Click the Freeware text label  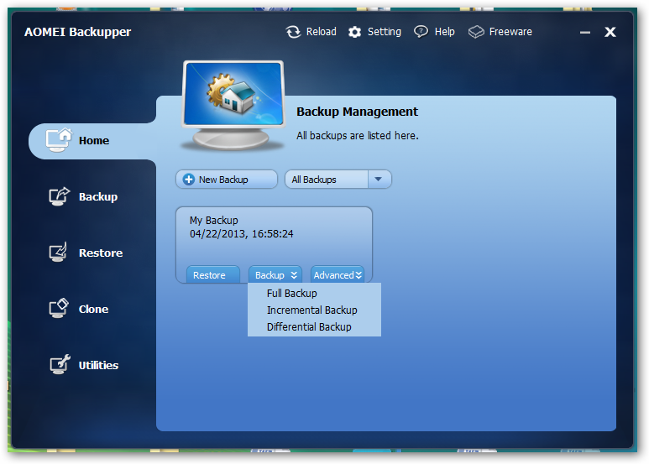click(x=510, y=32)
